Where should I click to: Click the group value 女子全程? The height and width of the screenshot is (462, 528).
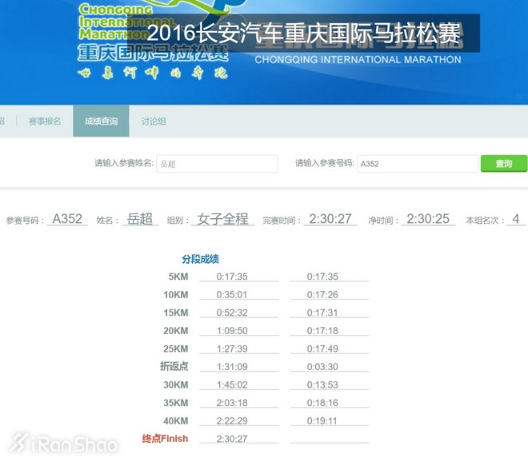(x=222, y=219)
